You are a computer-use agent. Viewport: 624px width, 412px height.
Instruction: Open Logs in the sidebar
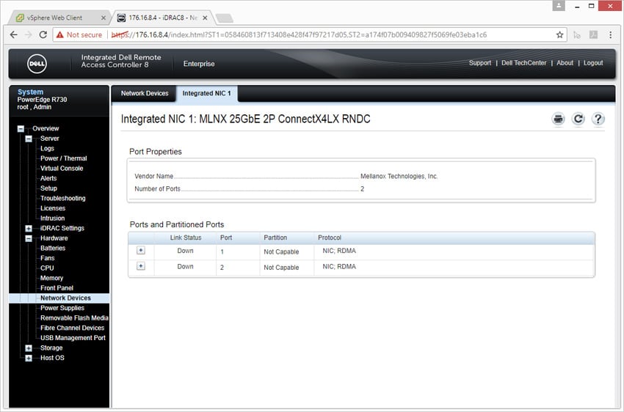pos(47,148)
